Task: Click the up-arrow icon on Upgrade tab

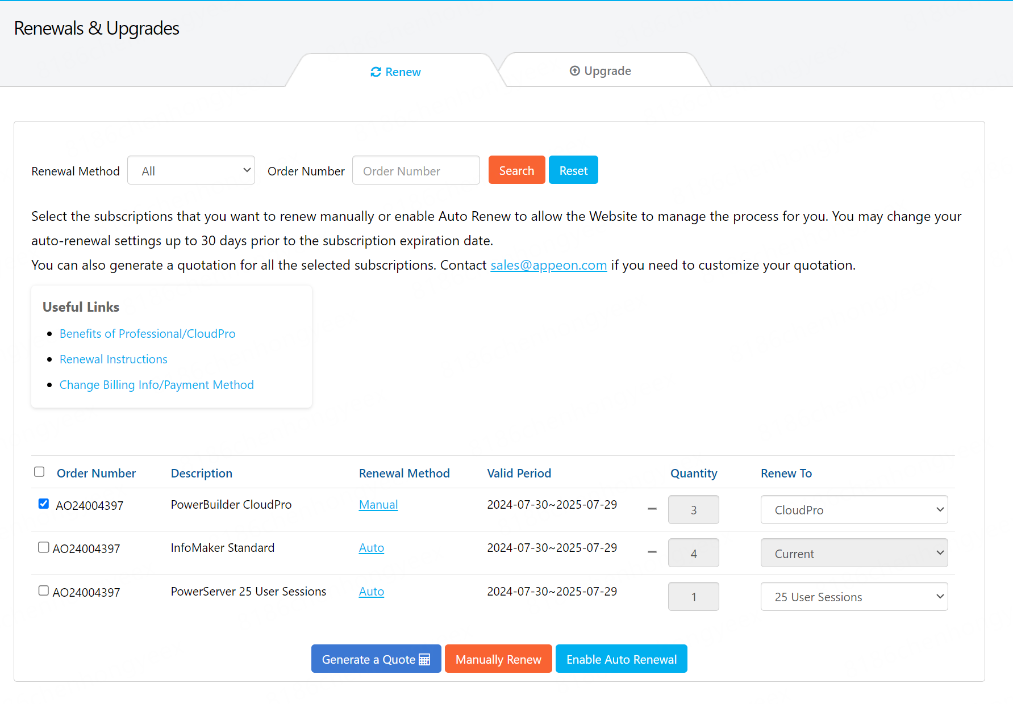Action: (x=575, y=71)
